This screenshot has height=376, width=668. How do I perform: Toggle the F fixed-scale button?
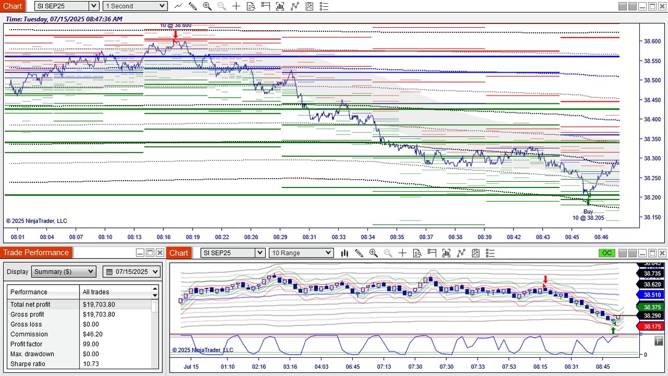[x=659, y=339]
